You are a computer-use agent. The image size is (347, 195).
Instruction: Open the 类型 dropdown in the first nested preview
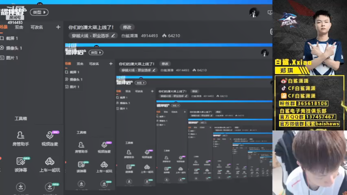click(x=96, y=53)
